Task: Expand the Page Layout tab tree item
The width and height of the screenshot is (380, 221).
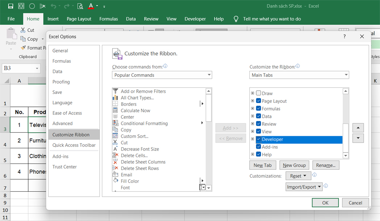Action: tap(252, 101)
